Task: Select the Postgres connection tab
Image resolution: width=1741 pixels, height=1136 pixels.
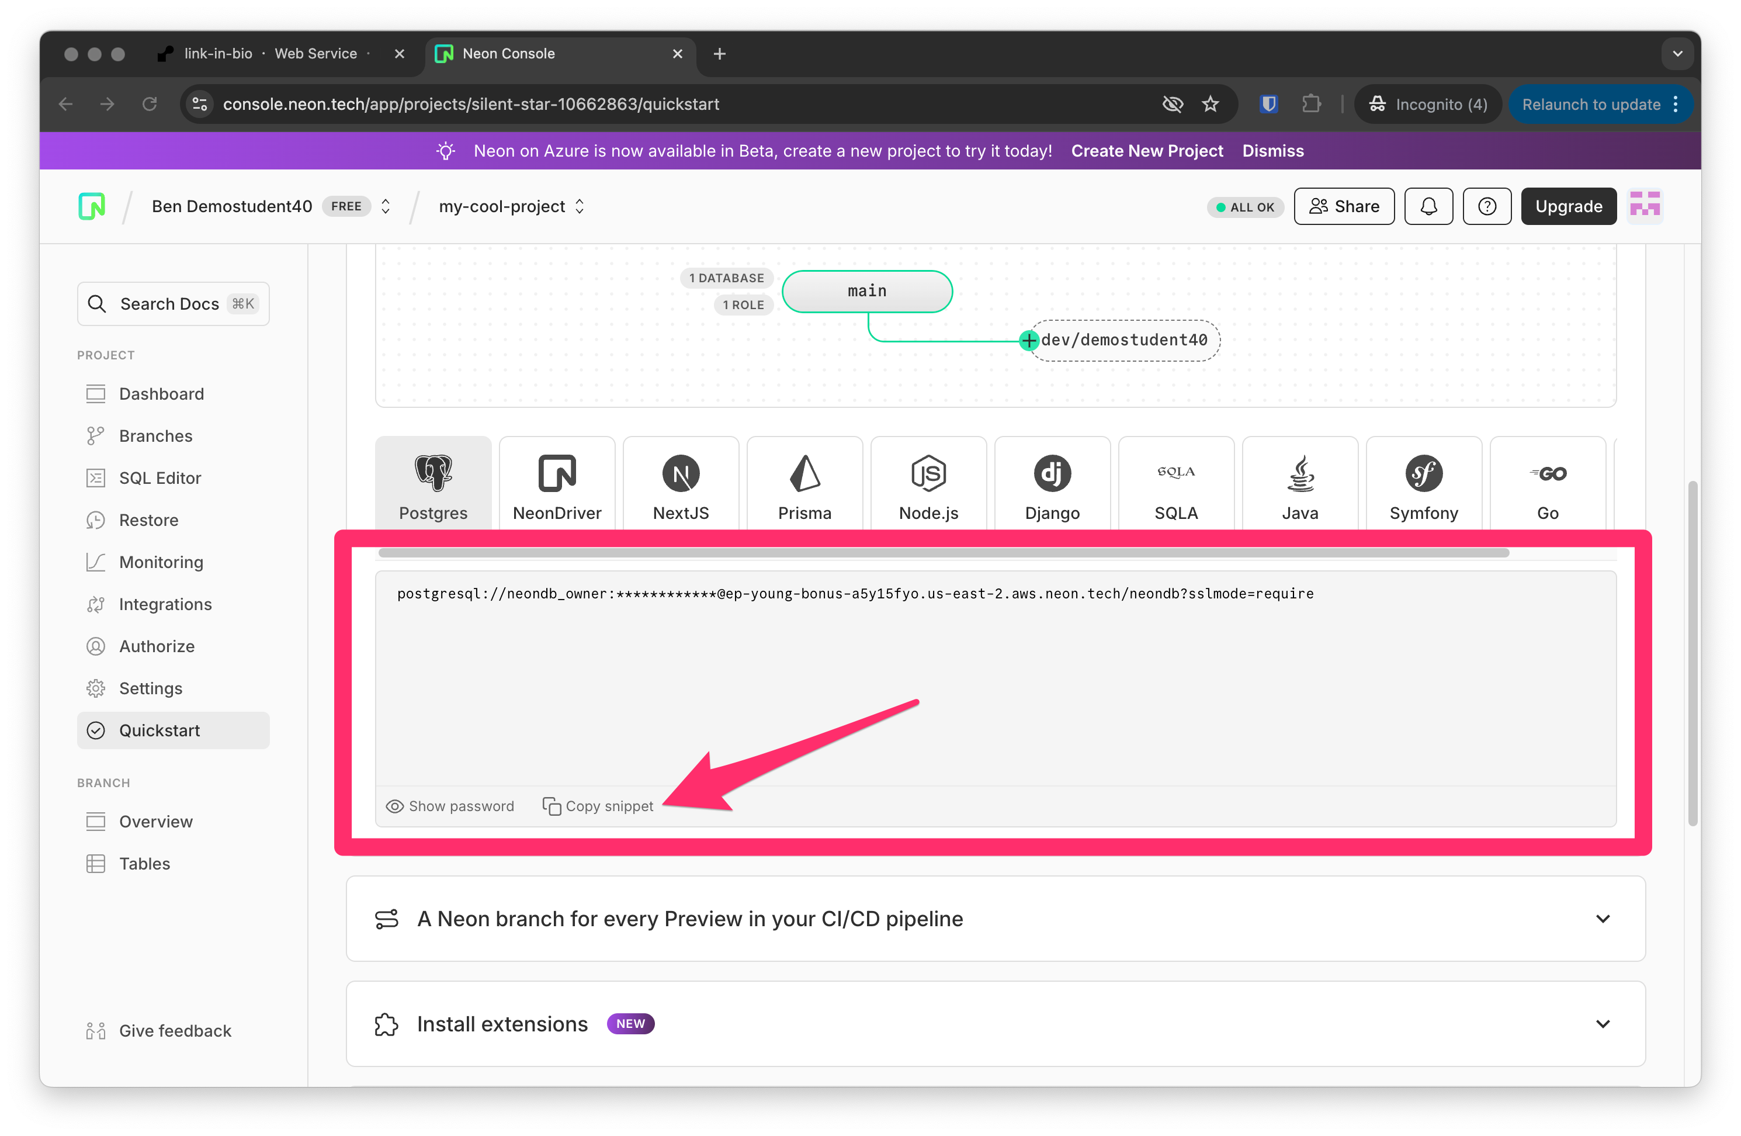Action: [x=433, y=483]
